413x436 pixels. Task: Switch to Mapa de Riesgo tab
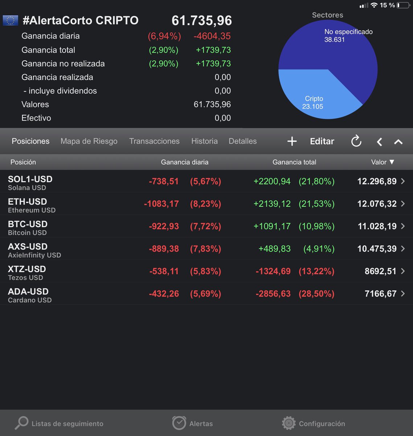(89, 141)
